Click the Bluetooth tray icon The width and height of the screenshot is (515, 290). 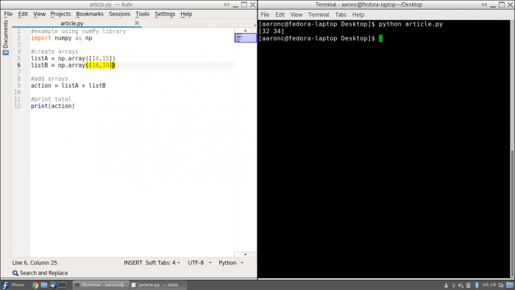(477, 285)
